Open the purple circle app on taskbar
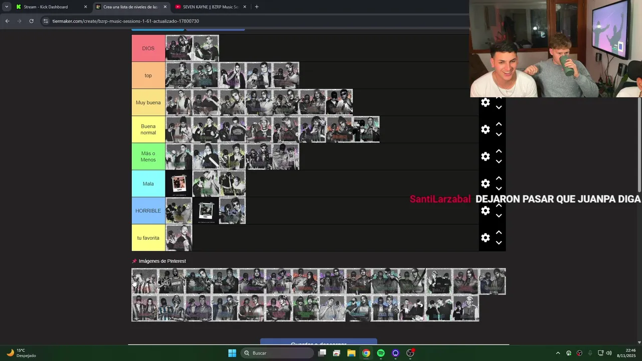The height and width of the screenshot is (361, 642). (395, 353)
